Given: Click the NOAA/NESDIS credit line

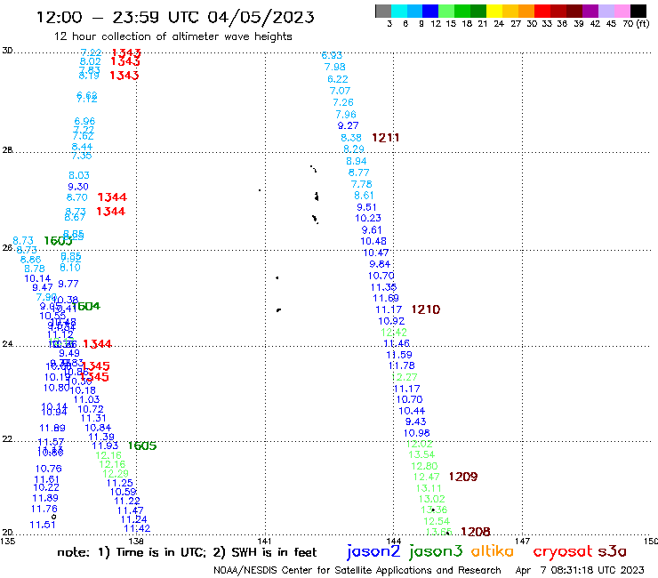Looking at the screenshot, I should 357,570.
